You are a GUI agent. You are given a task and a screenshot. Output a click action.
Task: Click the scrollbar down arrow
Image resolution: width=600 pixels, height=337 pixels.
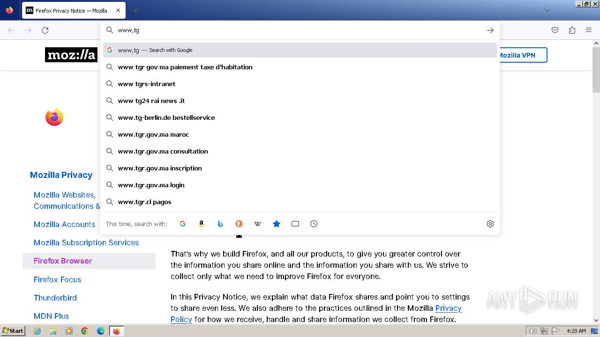tap(596, 321)
